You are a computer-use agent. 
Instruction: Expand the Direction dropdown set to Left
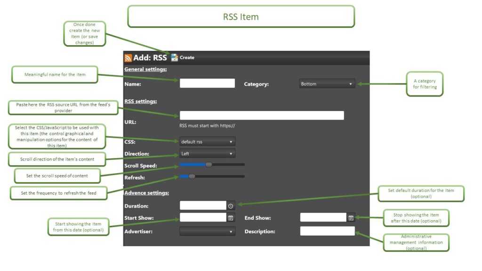(x=207, y=153)
